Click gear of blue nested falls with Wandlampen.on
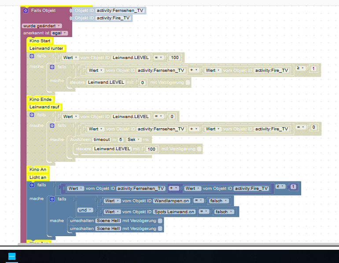Viewport: 339px width, 263px height. 52,199
